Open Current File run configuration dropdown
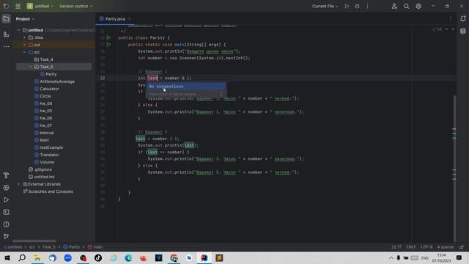This screenshot has width=469, height=264. (x=325, y=6)
